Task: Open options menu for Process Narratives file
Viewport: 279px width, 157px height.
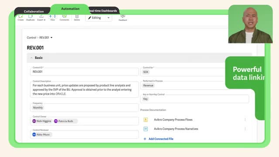Action: click(245, 129)
